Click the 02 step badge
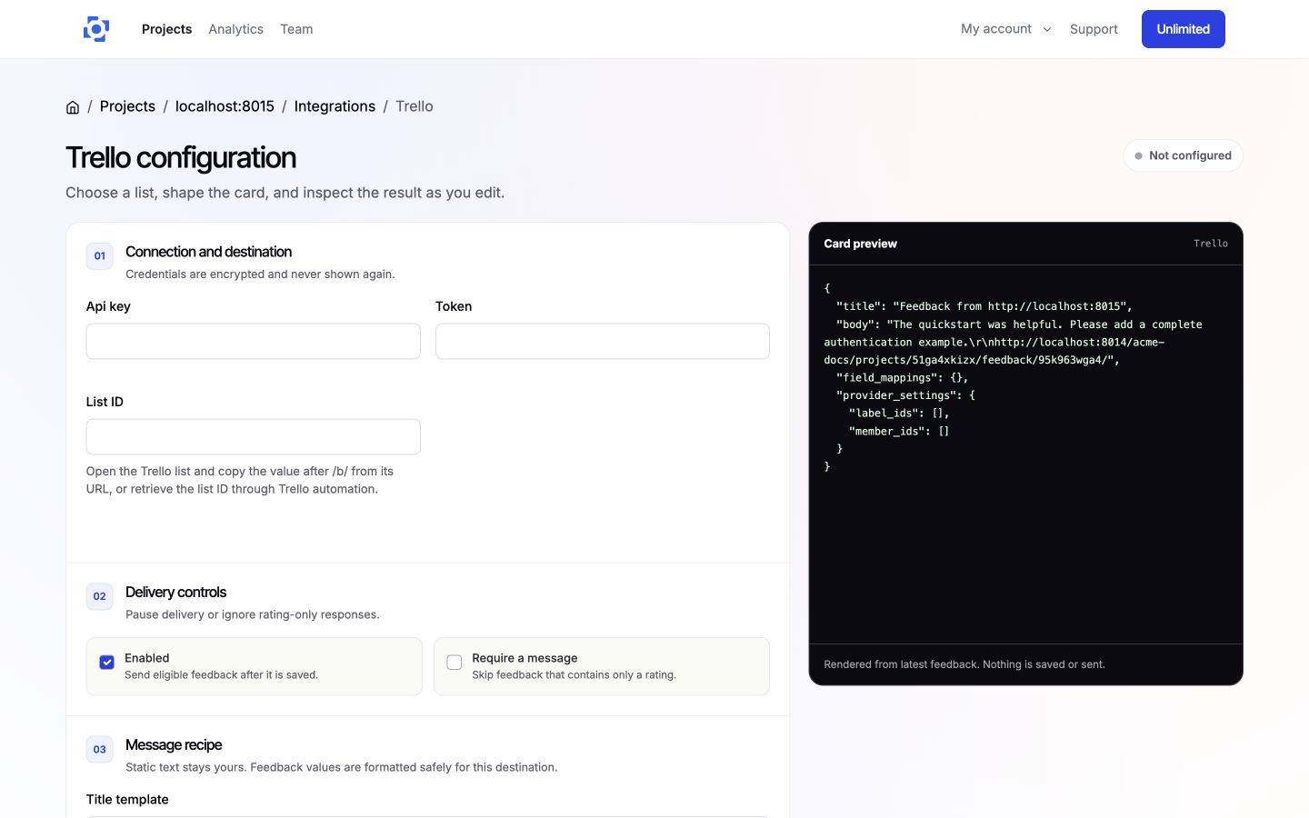 [x=100, y=596]
